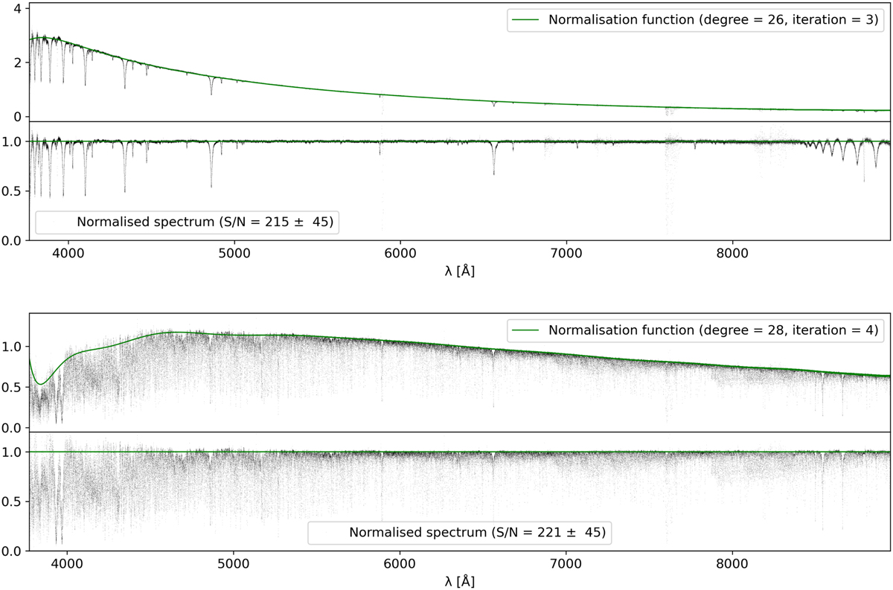Click the 5000 tick label in upper figure
Screen dimensions: 893x590
234,253
